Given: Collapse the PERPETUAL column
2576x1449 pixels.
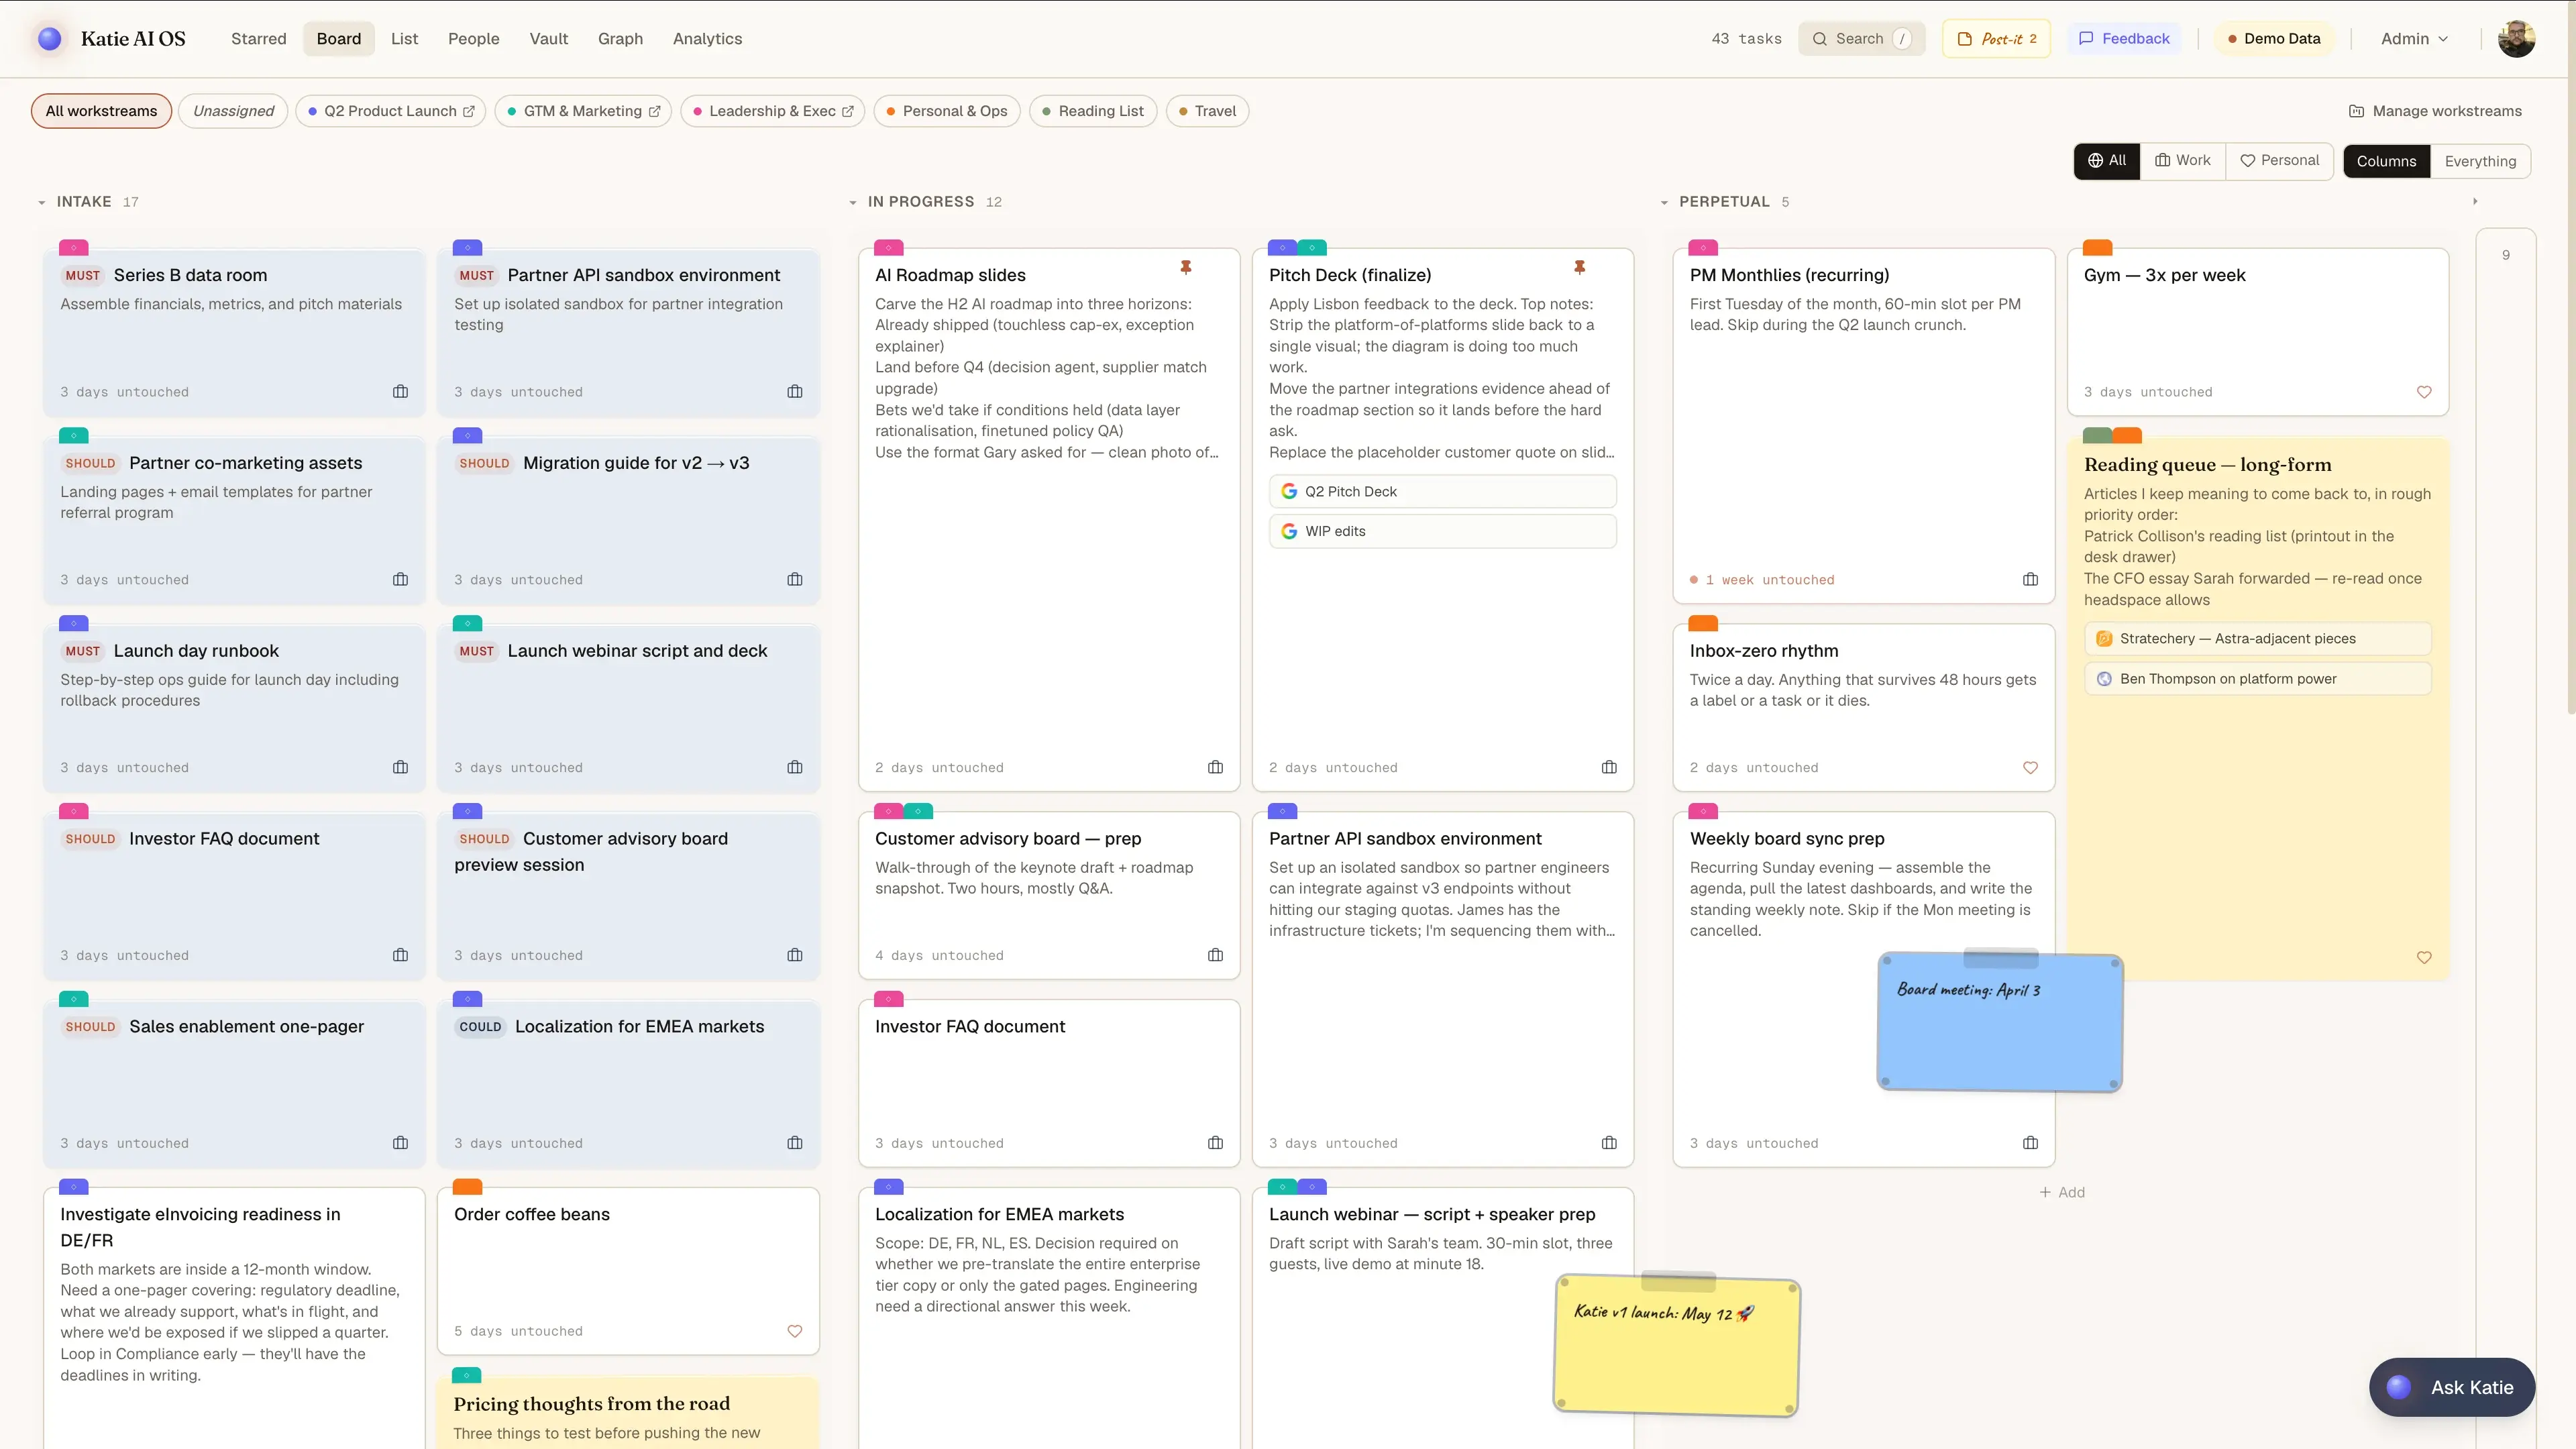Looking at the screenshot, I should click(x=1664, y=202).
